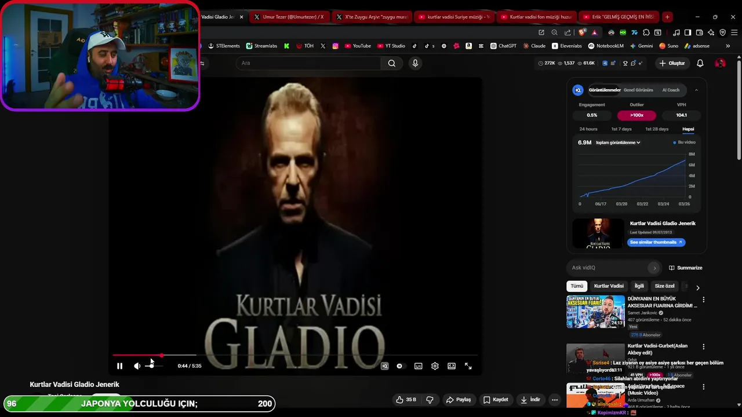
Task: Download video via İndir button
Action: 530,400
